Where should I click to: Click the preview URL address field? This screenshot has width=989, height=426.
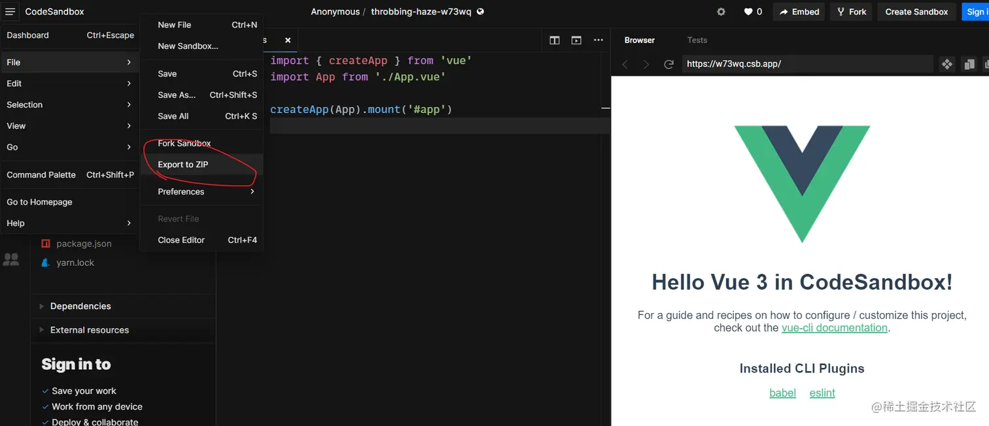pos(807,64)
